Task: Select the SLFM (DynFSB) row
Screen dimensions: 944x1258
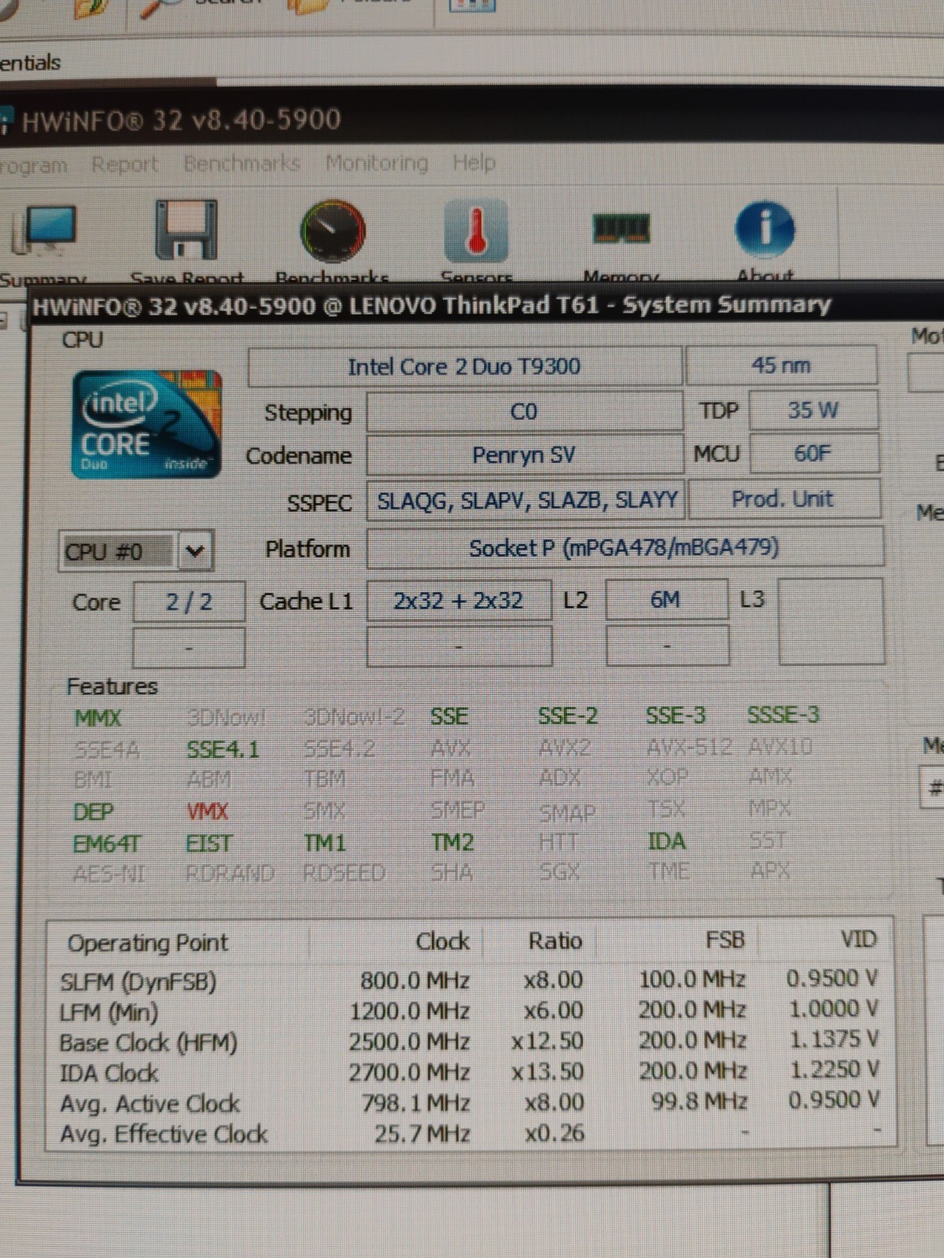Action: click(470, 980)
